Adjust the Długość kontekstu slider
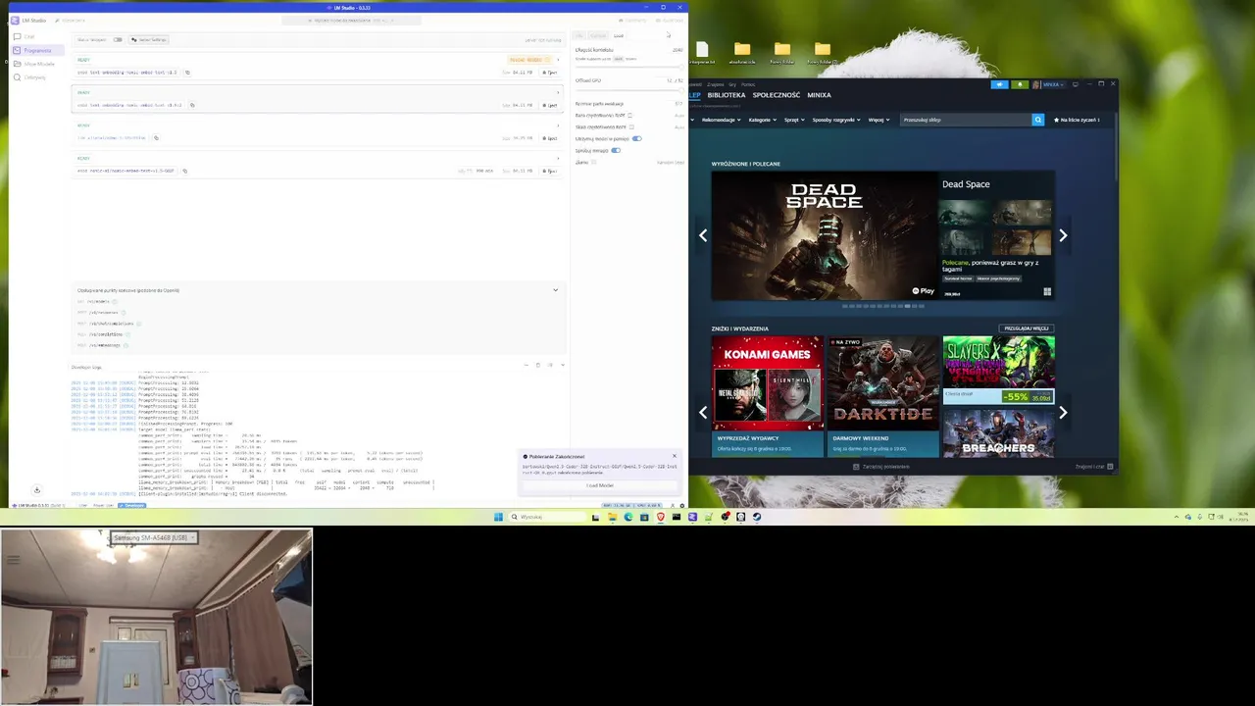This screenshot has width=1255, height=706. [629, 68]
